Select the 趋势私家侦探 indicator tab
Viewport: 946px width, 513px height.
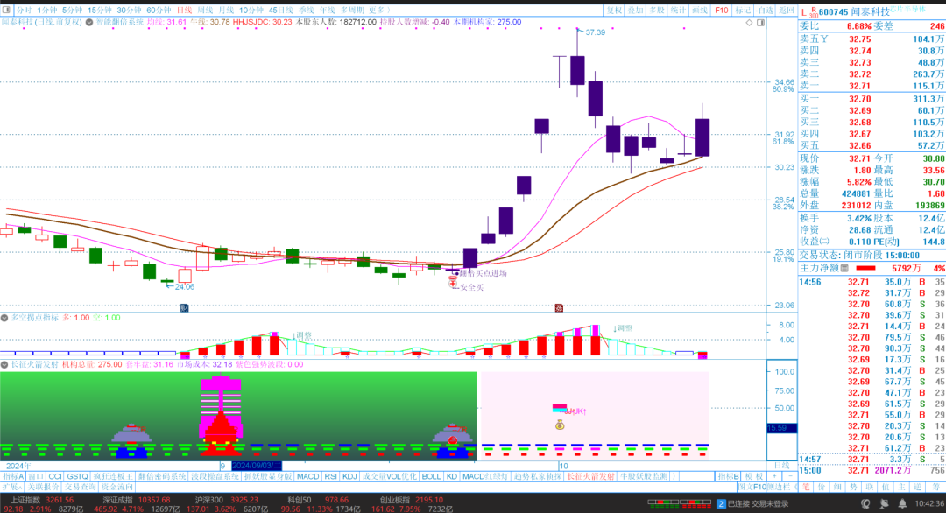(x=538, y=476)
